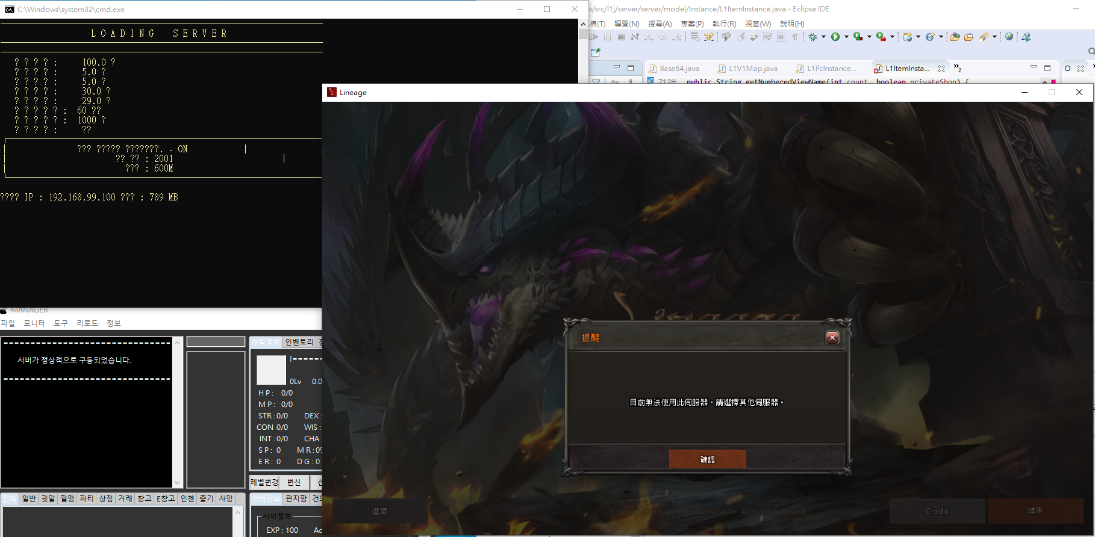
Task: Click the Step Into icon in Eclipse
Action: pos(649,37)
